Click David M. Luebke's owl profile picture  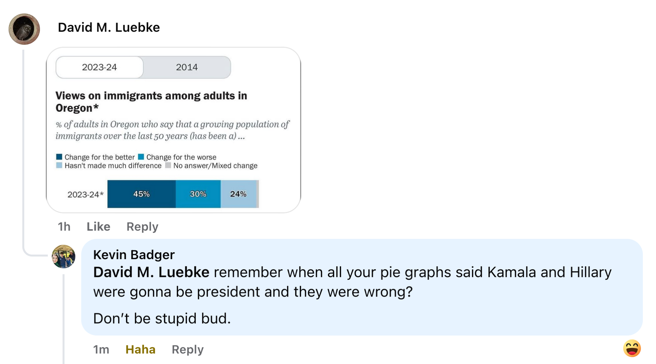tap(24, 29)
